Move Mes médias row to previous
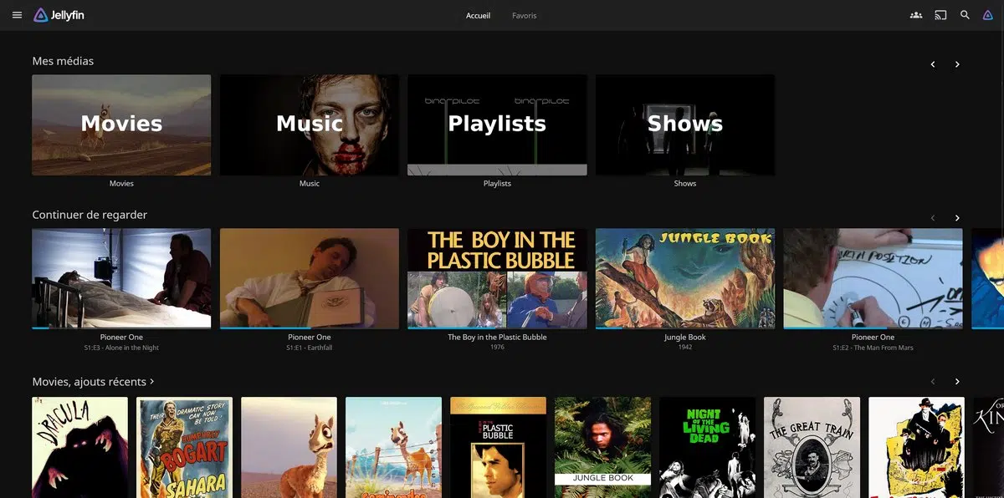Screen dimensions: 1004x498 point(933,64)
